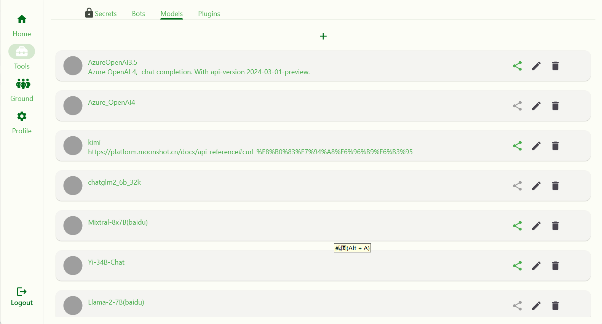
Task: Edit the Llama-2-7B(baidu) model
Action: coord(536,306)
